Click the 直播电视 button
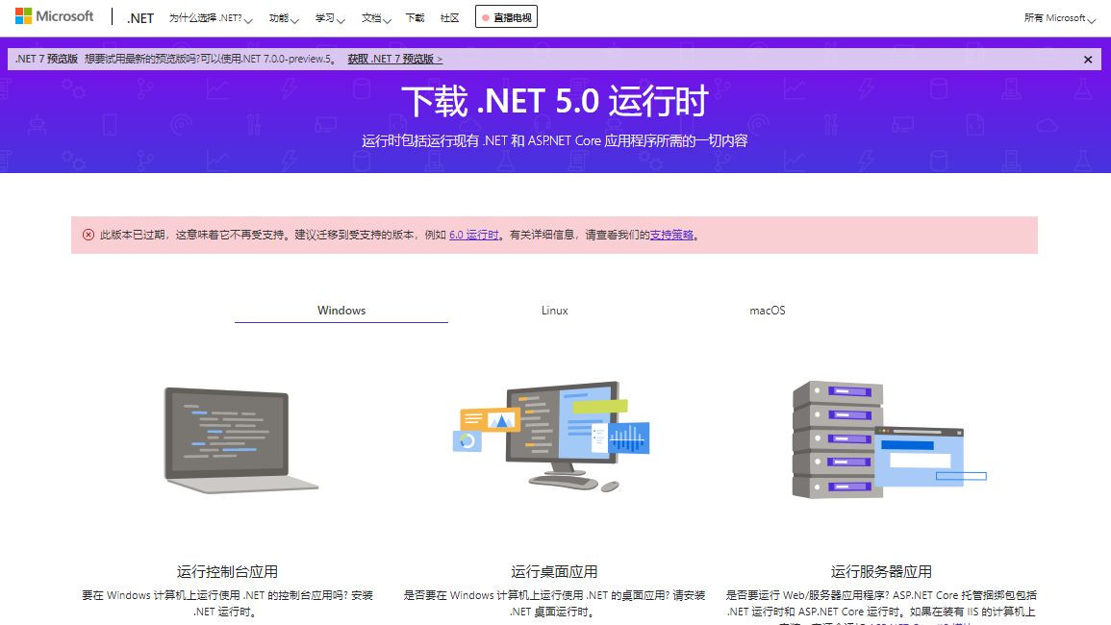 506,17
